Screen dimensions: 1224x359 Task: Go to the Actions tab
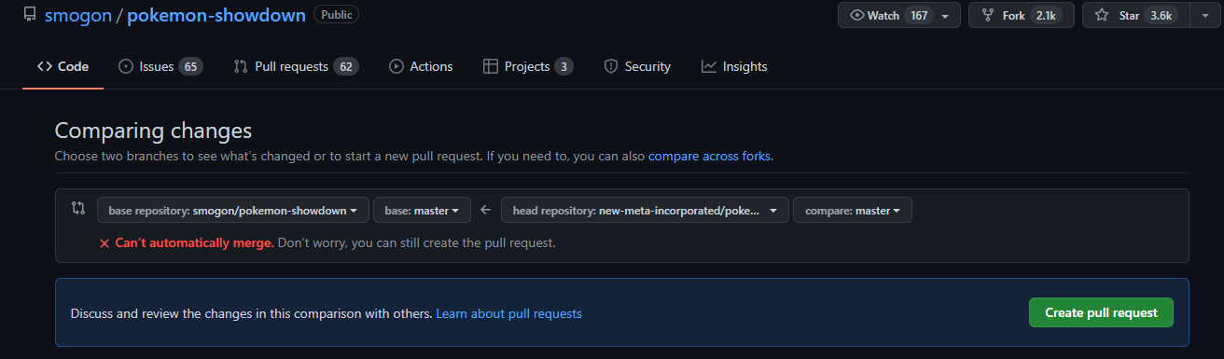tap(421, 66)
